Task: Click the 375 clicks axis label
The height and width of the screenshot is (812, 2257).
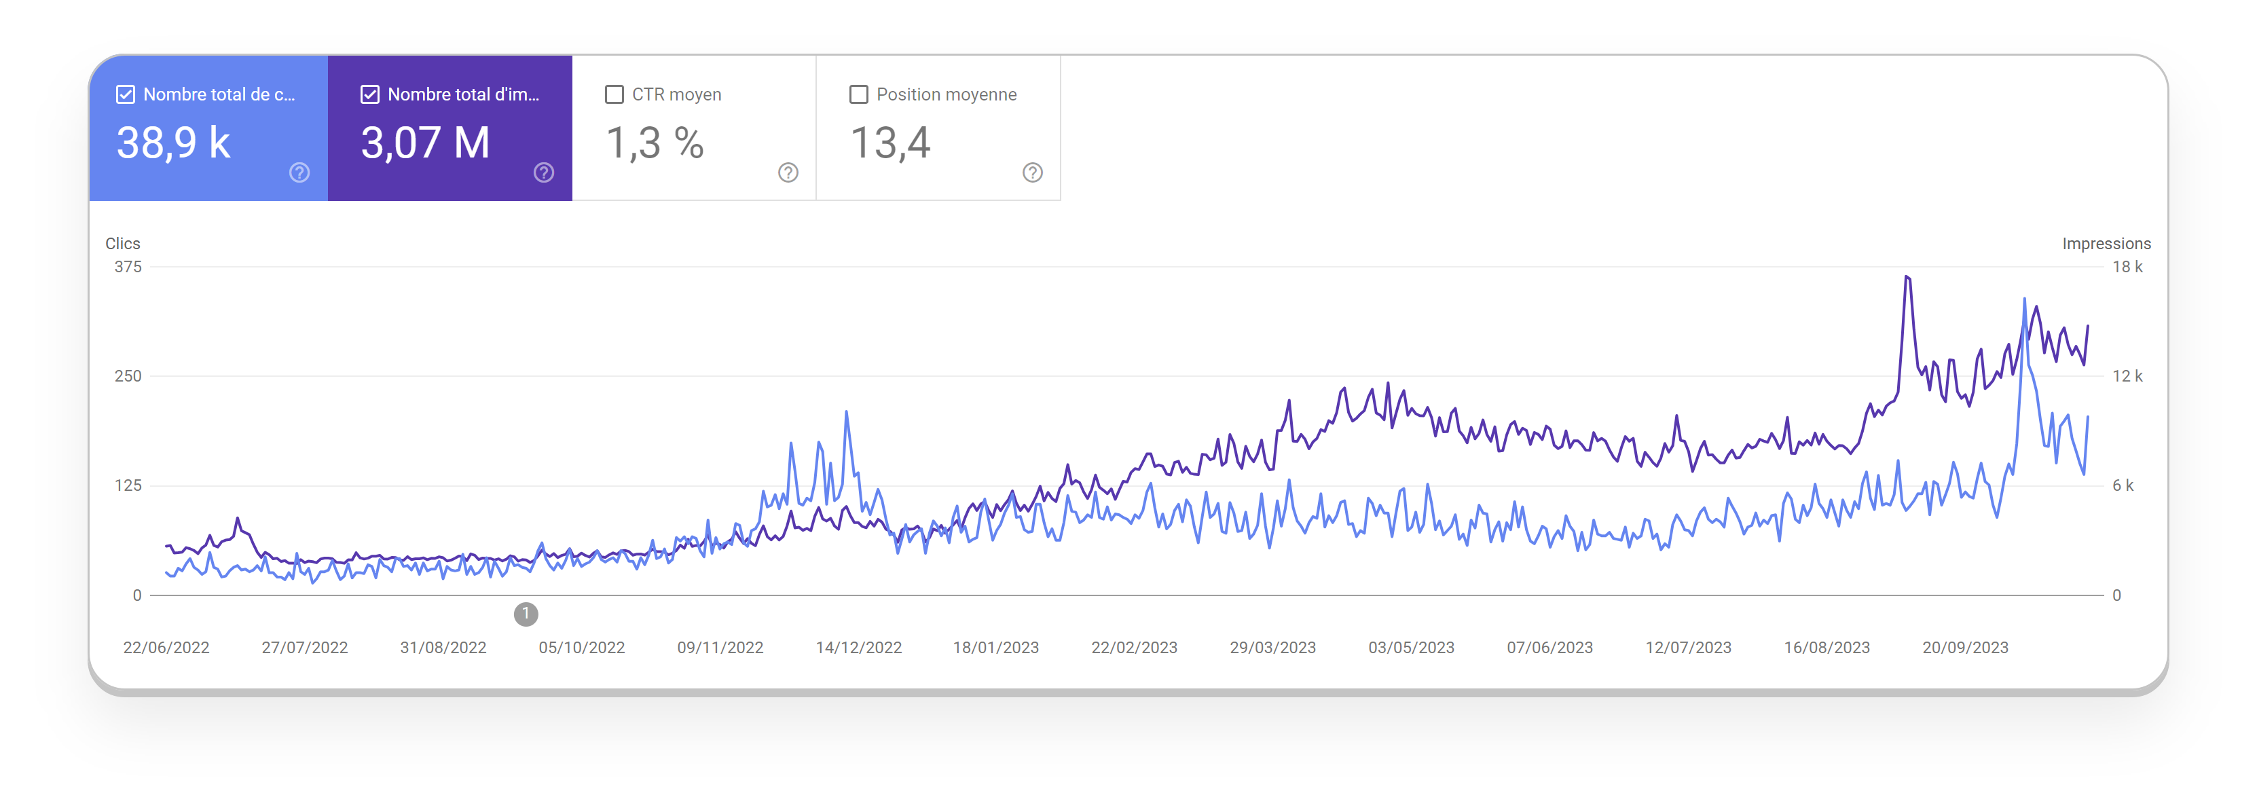Action: [x=128, y=267]
